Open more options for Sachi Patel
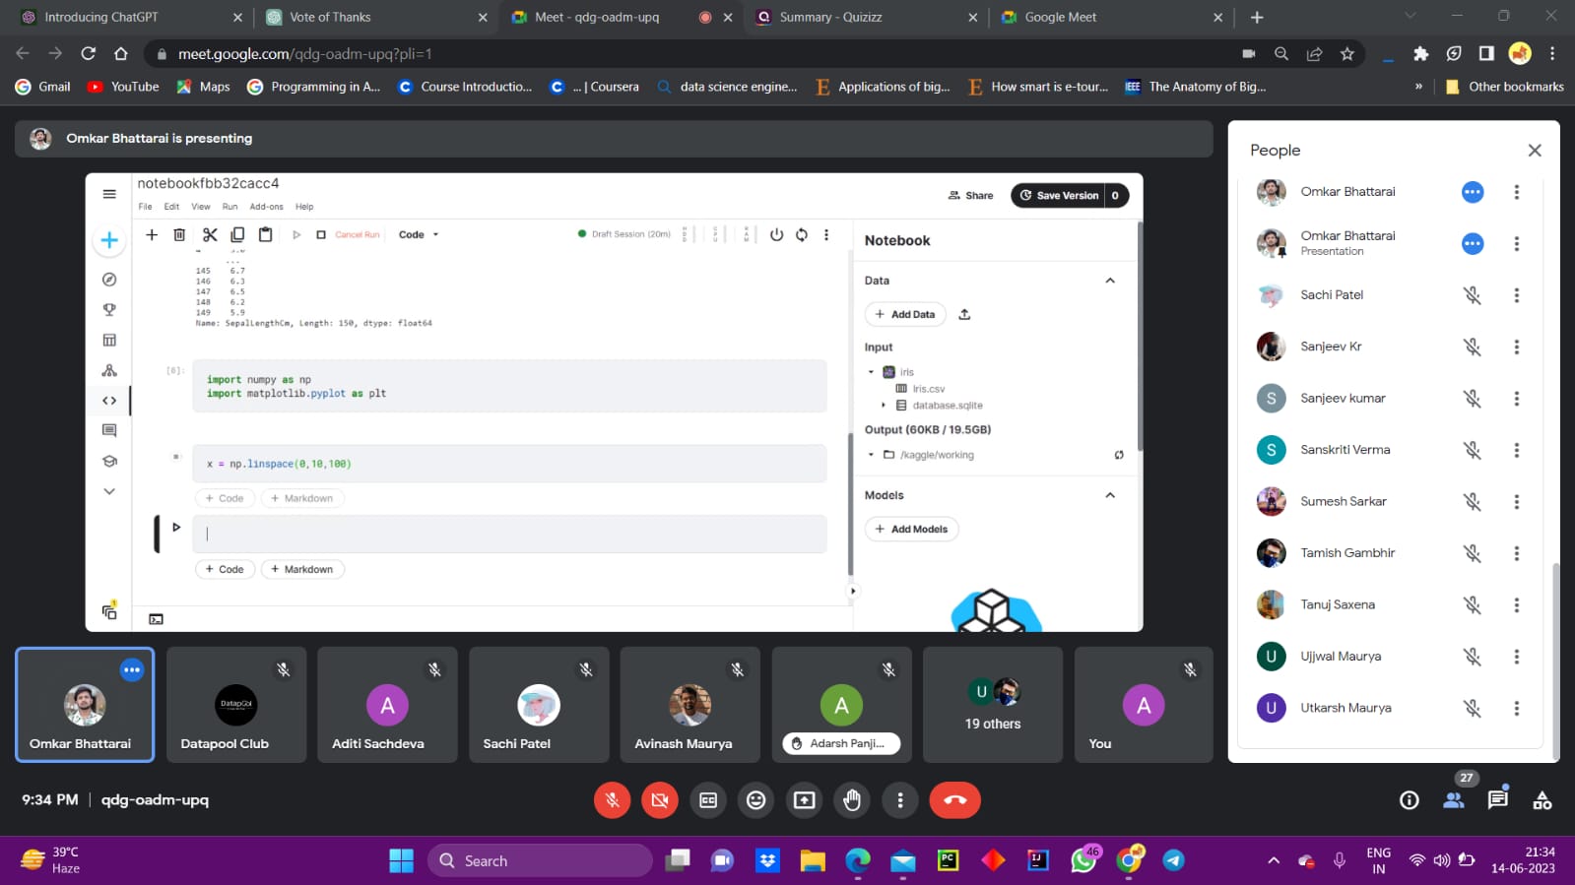 coord(1516,295)
